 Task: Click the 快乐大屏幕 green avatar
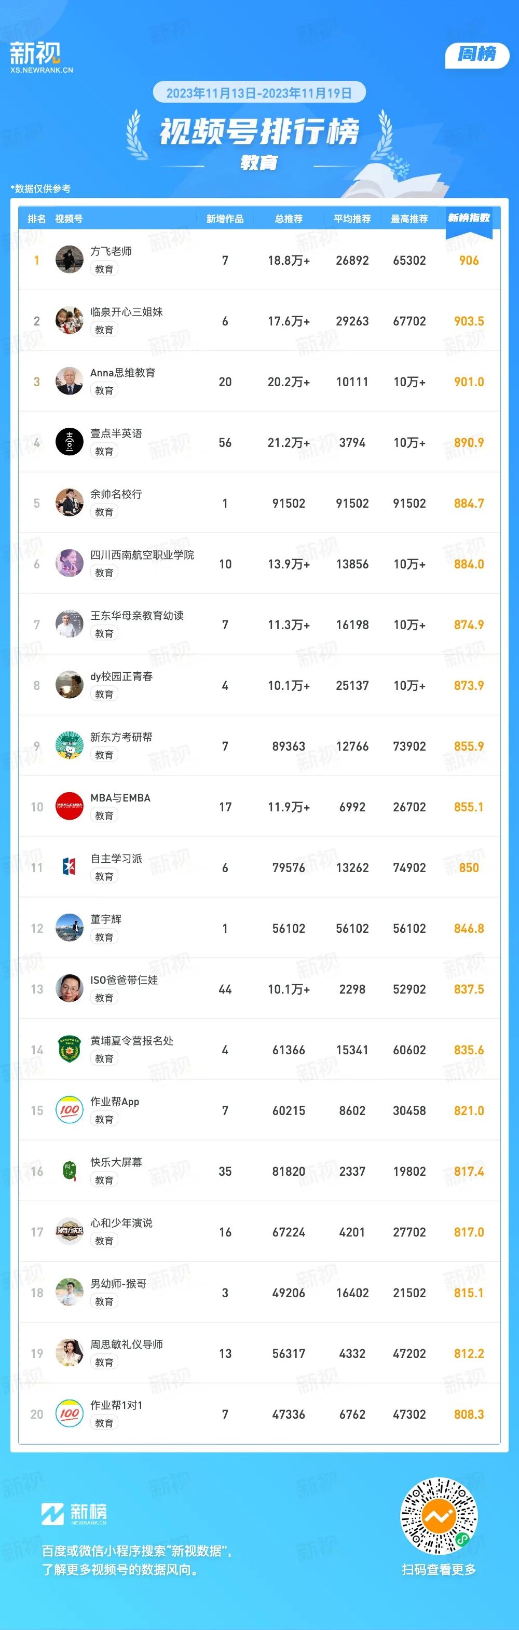tap(70, 1171)
